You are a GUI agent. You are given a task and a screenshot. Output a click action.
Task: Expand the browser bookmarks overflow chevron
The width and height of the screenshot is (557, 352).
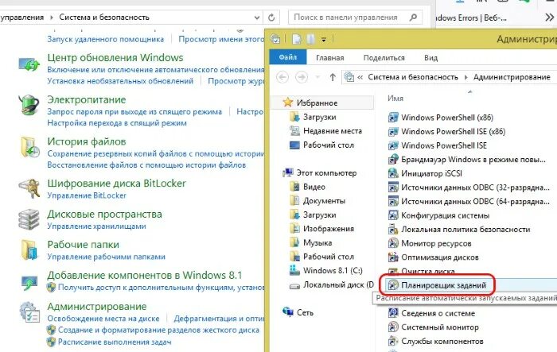[550, 17]
